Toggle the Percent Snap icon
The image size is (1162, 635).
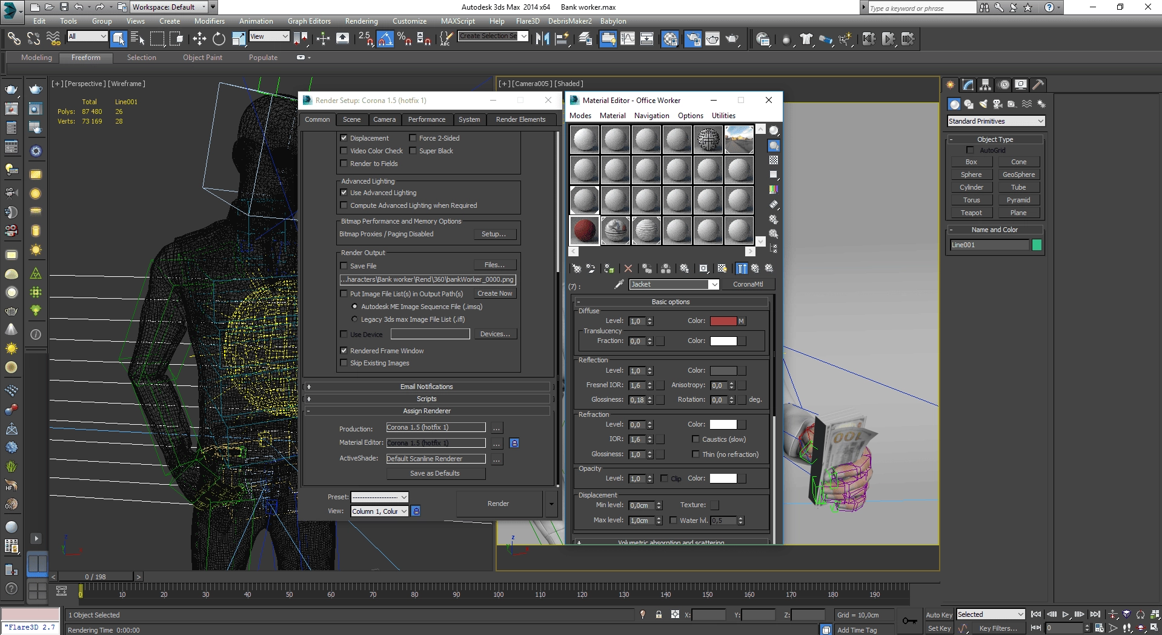pyautogui.click(x=404, y=39)
